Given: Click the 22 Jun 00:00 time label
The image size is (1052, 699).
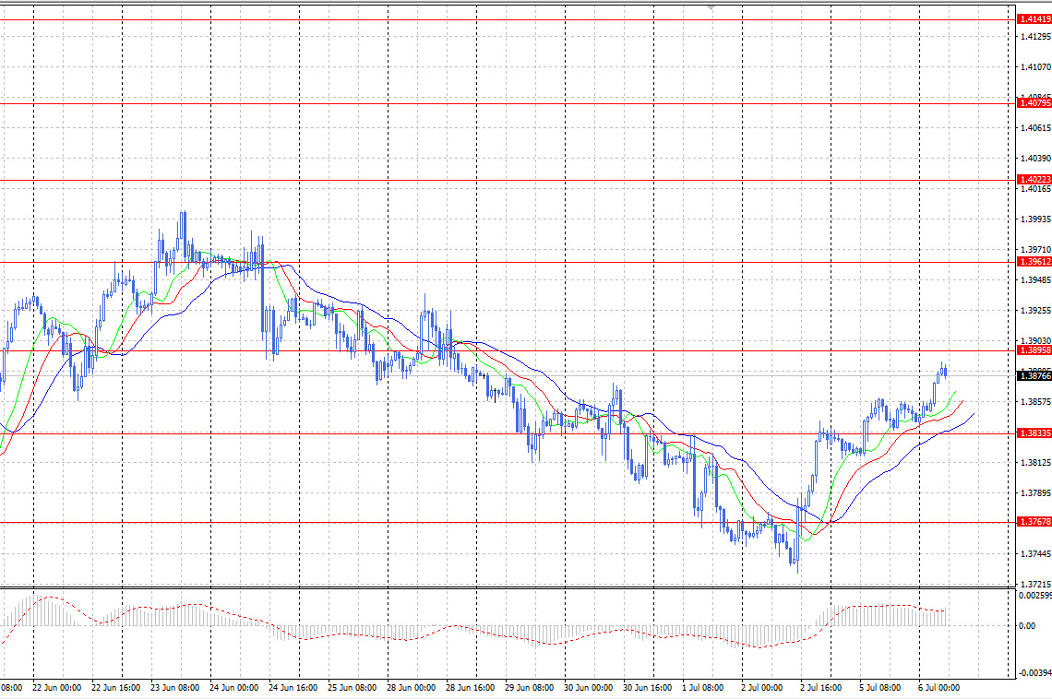Looking at the screenshot, I should coord(57,688).
